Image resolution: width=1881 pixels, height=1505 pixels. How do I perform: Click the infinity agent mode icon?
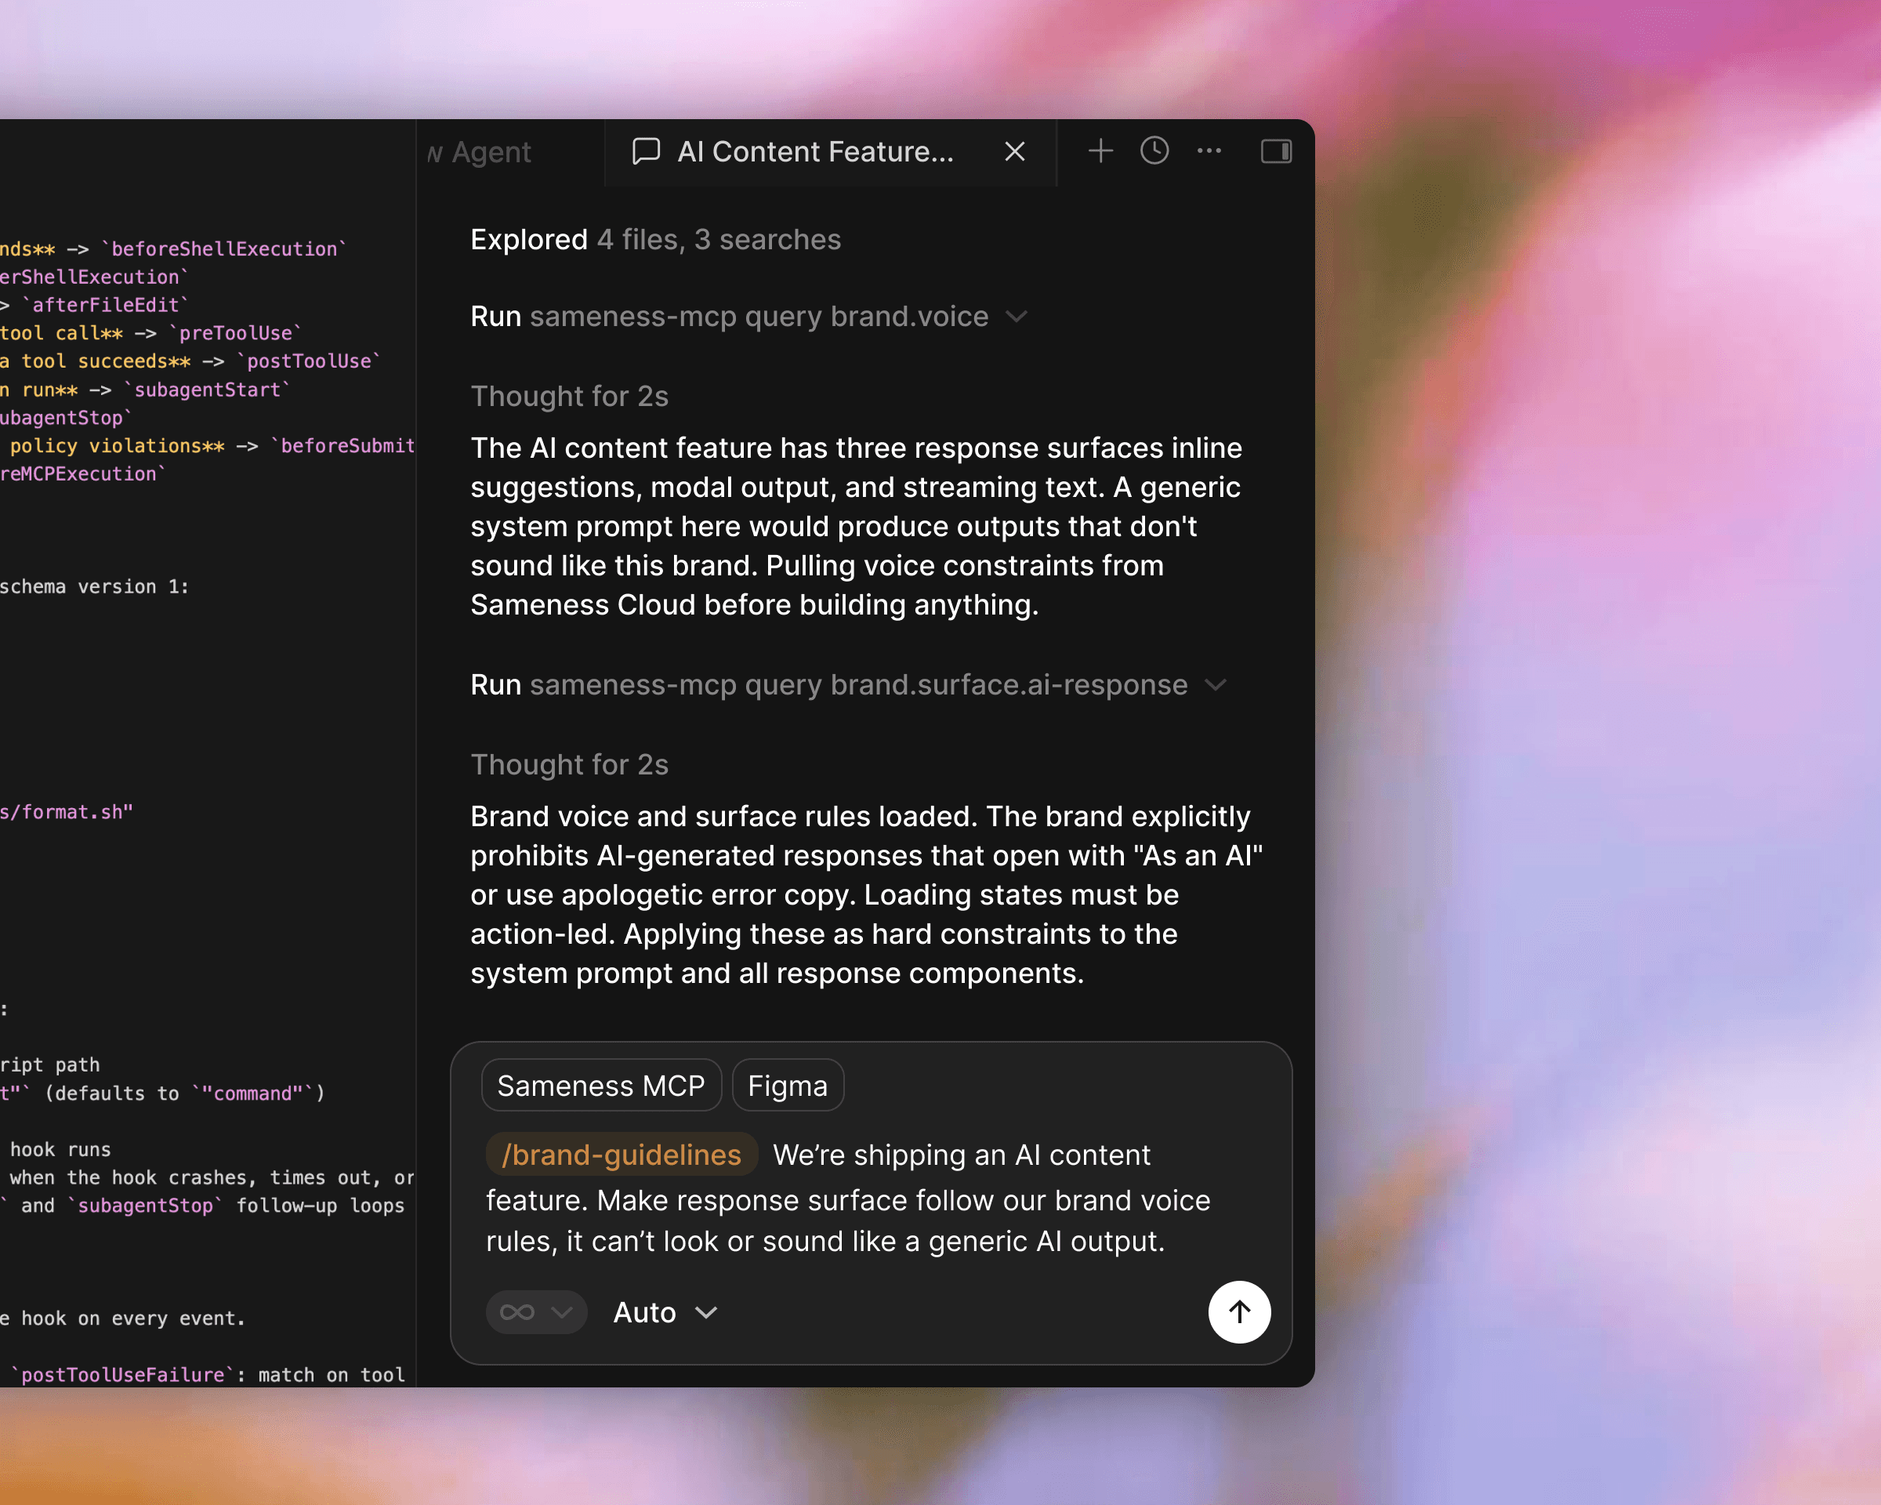(516, 1312)
